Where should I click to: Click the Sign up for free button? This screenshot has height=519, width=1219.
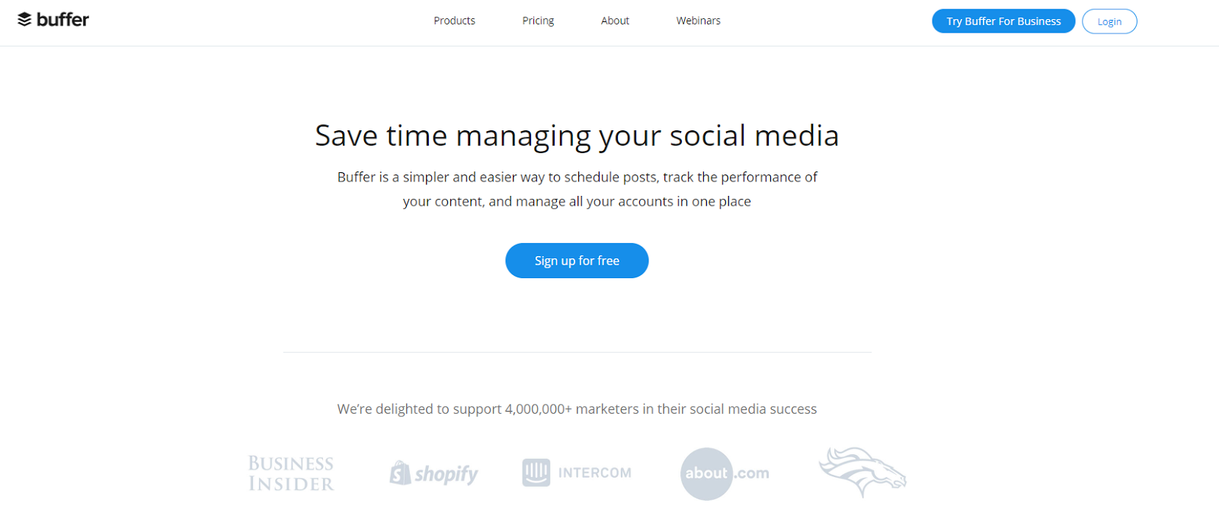577,261
